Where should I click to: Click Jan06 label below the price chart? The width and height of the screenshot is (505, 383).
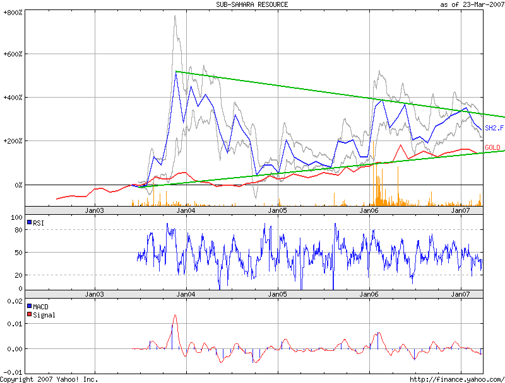pos(369,210)
